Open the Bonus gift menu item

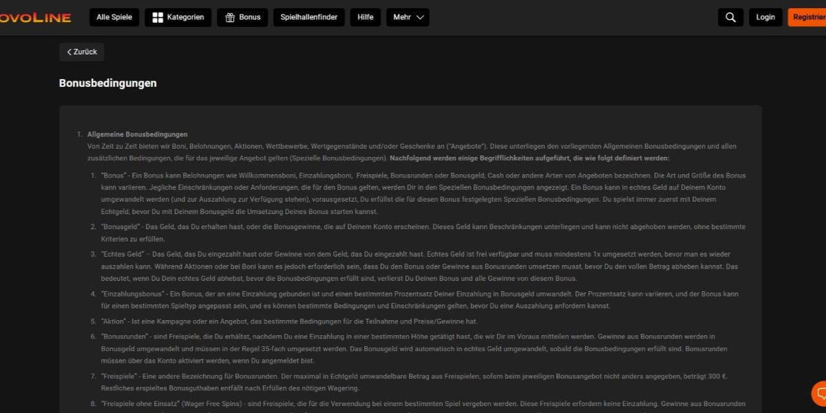point(243,17)
